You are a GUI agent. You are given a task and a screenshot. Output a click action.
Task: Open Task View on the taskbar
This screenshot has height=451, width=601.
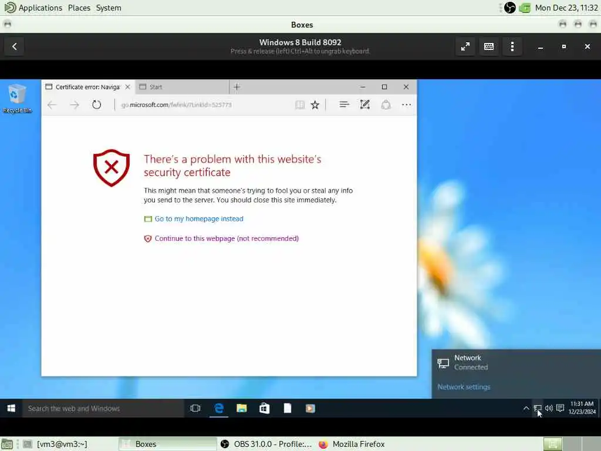(x=195, y=409)
